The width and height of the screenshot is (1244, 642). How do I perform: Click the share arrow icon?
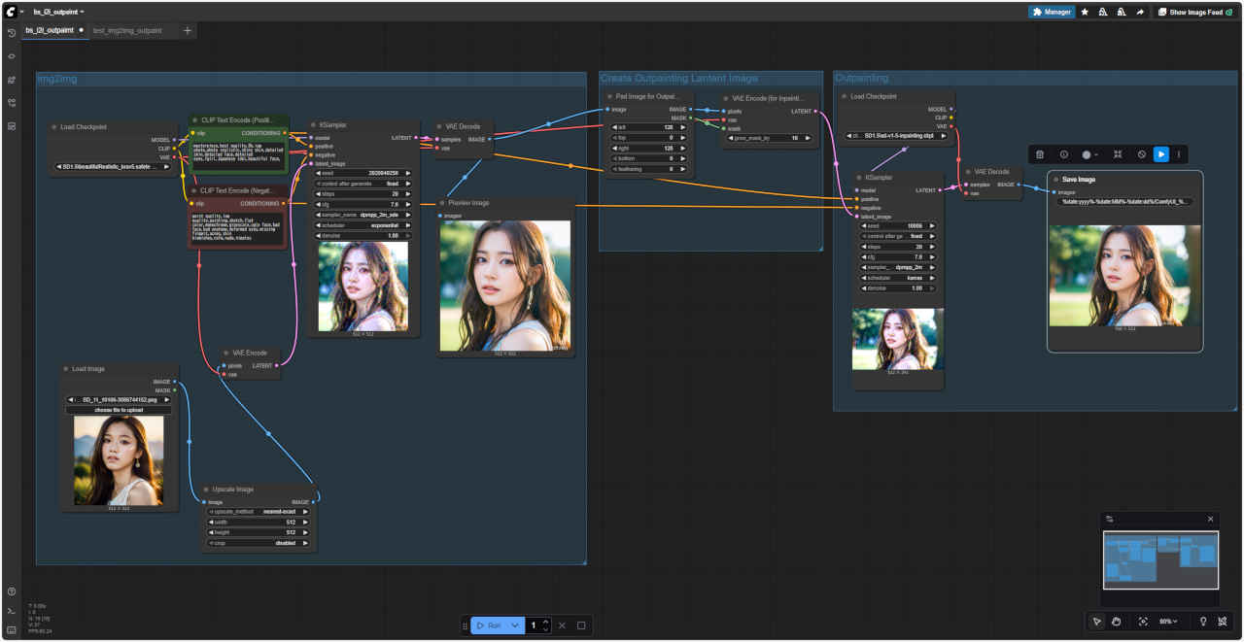1139,12
